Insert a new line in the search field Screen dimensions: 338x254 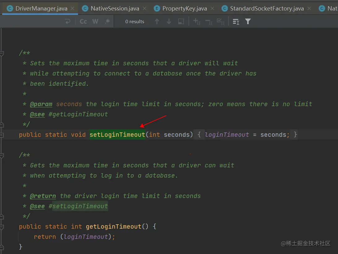tap(68, 22)
